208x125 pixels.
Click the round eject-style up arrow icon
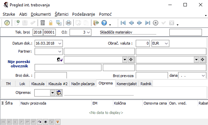coord(156,23)
